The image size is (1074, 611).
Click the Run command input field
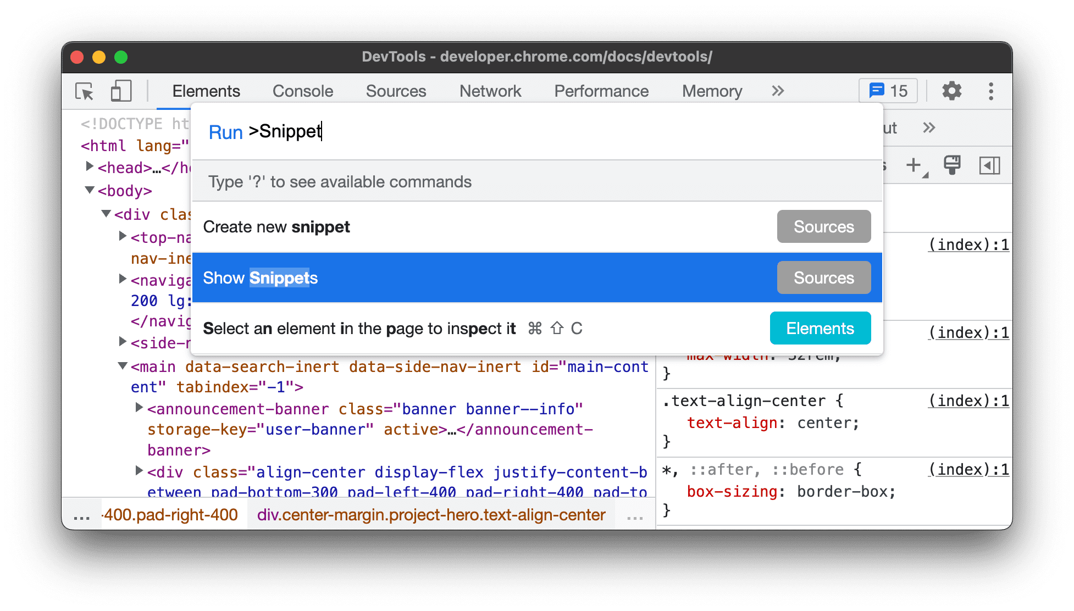[x=536, y=132]
